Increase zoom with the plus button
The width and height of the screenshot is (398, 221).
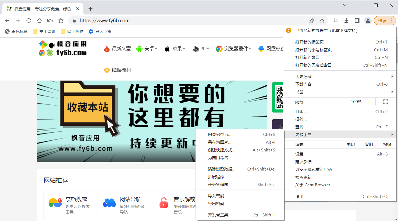369,102
